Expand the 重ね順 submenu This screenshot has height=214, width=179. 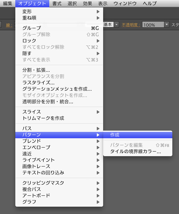coord(59,18)
